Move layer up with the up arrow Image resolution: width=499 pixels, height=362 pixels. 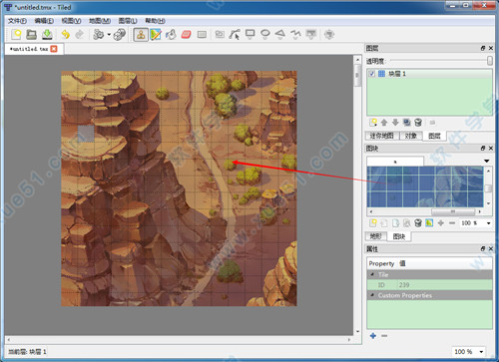(x=384, y=123)
